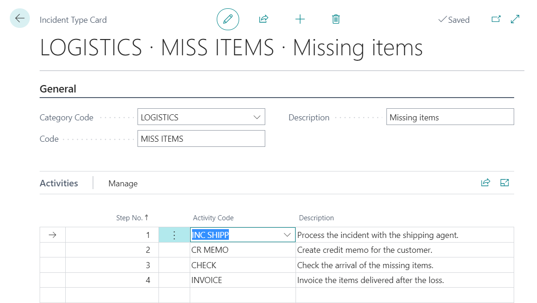Image resolution: width=537 pixels, height=303 pixels.
Task: Open row options three-dot menu
Action: 174,235
